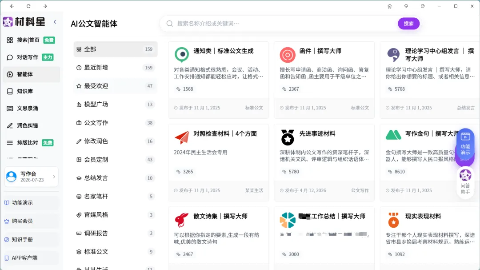Click the diamond icon in title bar
The height and width of the screenshot is (270, 480).
[406, 6]
